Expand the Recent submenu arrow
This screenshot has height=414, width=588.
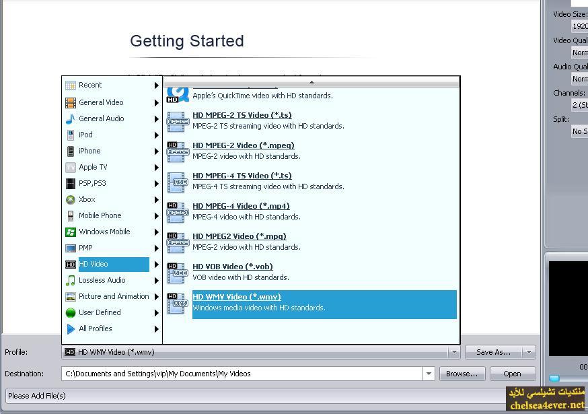click(156, 85)
